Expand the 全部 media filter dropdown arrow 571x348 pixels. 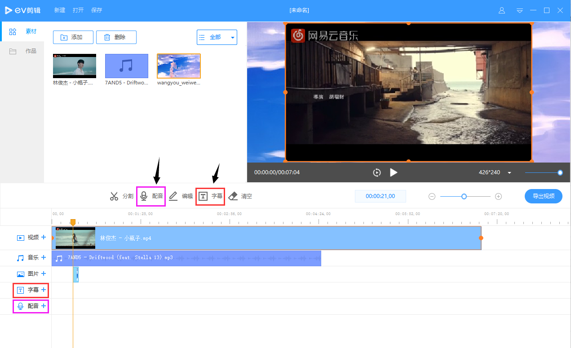tap(232, 37)
